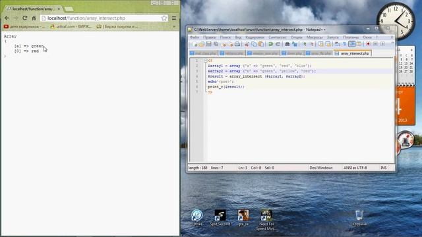Click the gta_sa desktop shortcut
Viewport: 422px width, 237px height.
click(x=243, y=218)
